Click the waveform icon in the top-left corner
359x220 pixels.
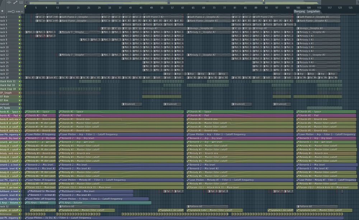[9, 3]
